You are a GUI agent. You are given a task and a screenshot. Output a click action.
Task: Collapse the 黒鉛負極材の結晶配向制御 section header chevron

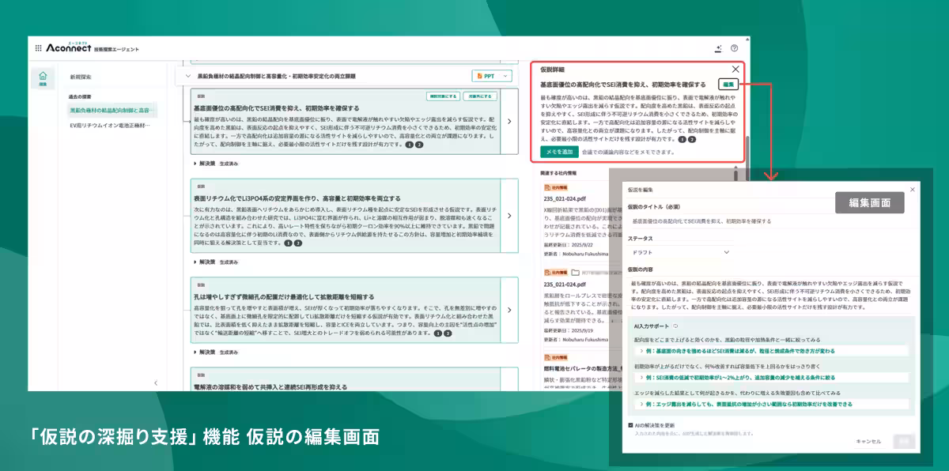(x=187, y=76)
